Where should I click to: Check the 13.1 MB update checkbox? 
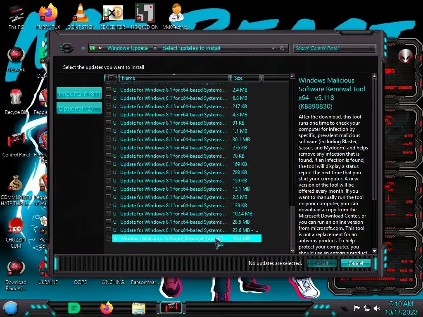point(108,189)
